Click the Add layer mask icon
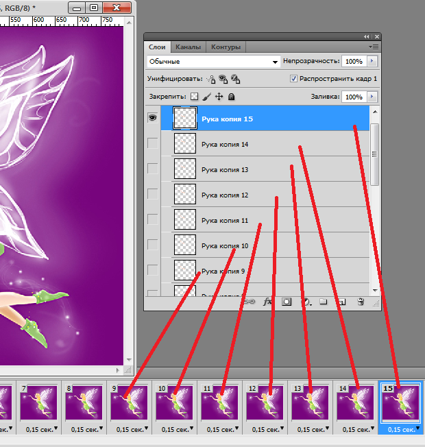425x447 pixels. [287, 302]
